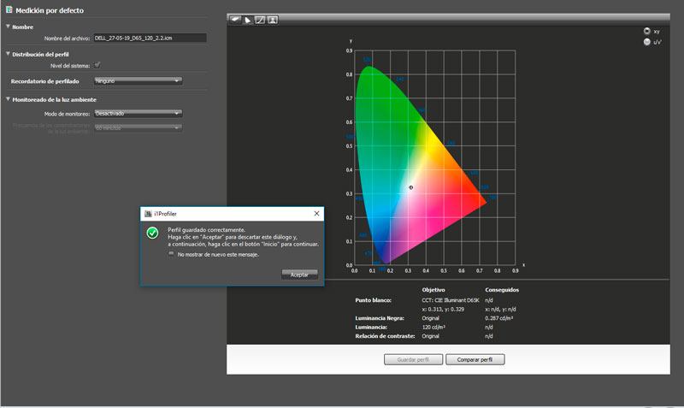Viewport: 684px width, 408px height.
Task: Open the tone curves tab icon
Action: pyautogui.click(x=260, y=19)
